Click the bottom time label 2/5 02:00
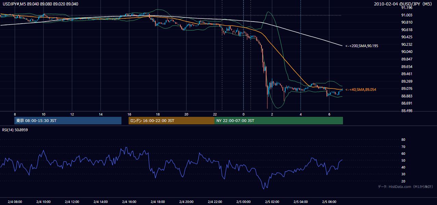Screen dimensions: 437x205 pos(272,202)
